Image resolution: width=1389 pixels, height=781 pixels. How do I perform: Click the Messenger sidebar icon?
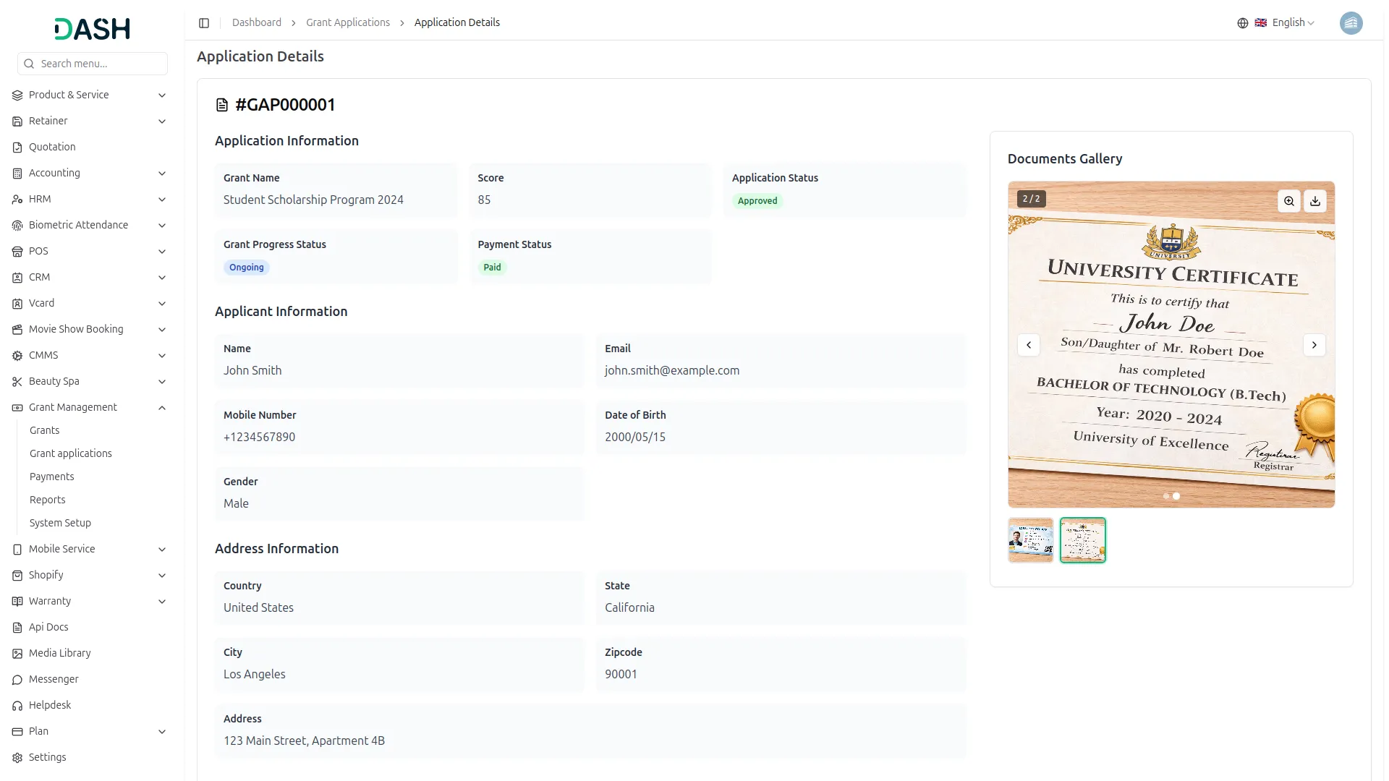pyautogui.click(x=17, y=680)
